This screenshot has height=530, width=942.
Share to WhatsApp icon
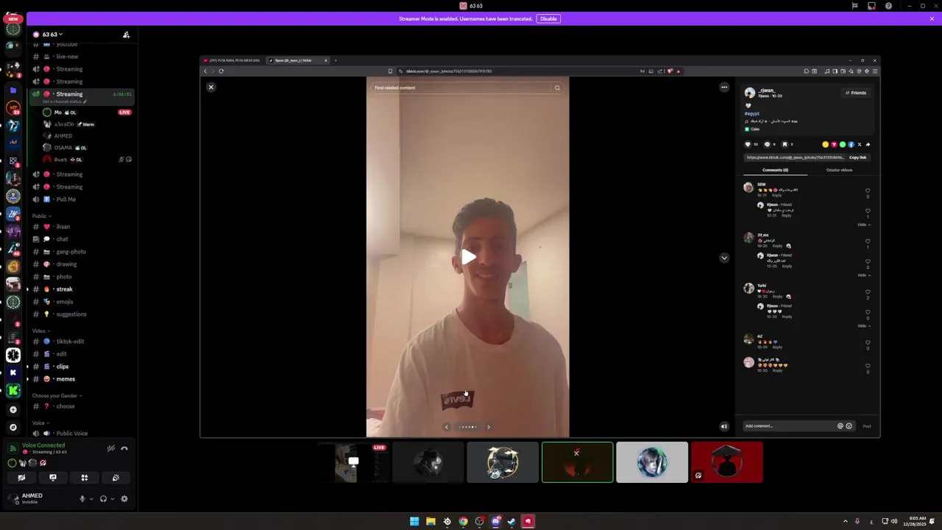pyautogui.click(x=843, y=144)
